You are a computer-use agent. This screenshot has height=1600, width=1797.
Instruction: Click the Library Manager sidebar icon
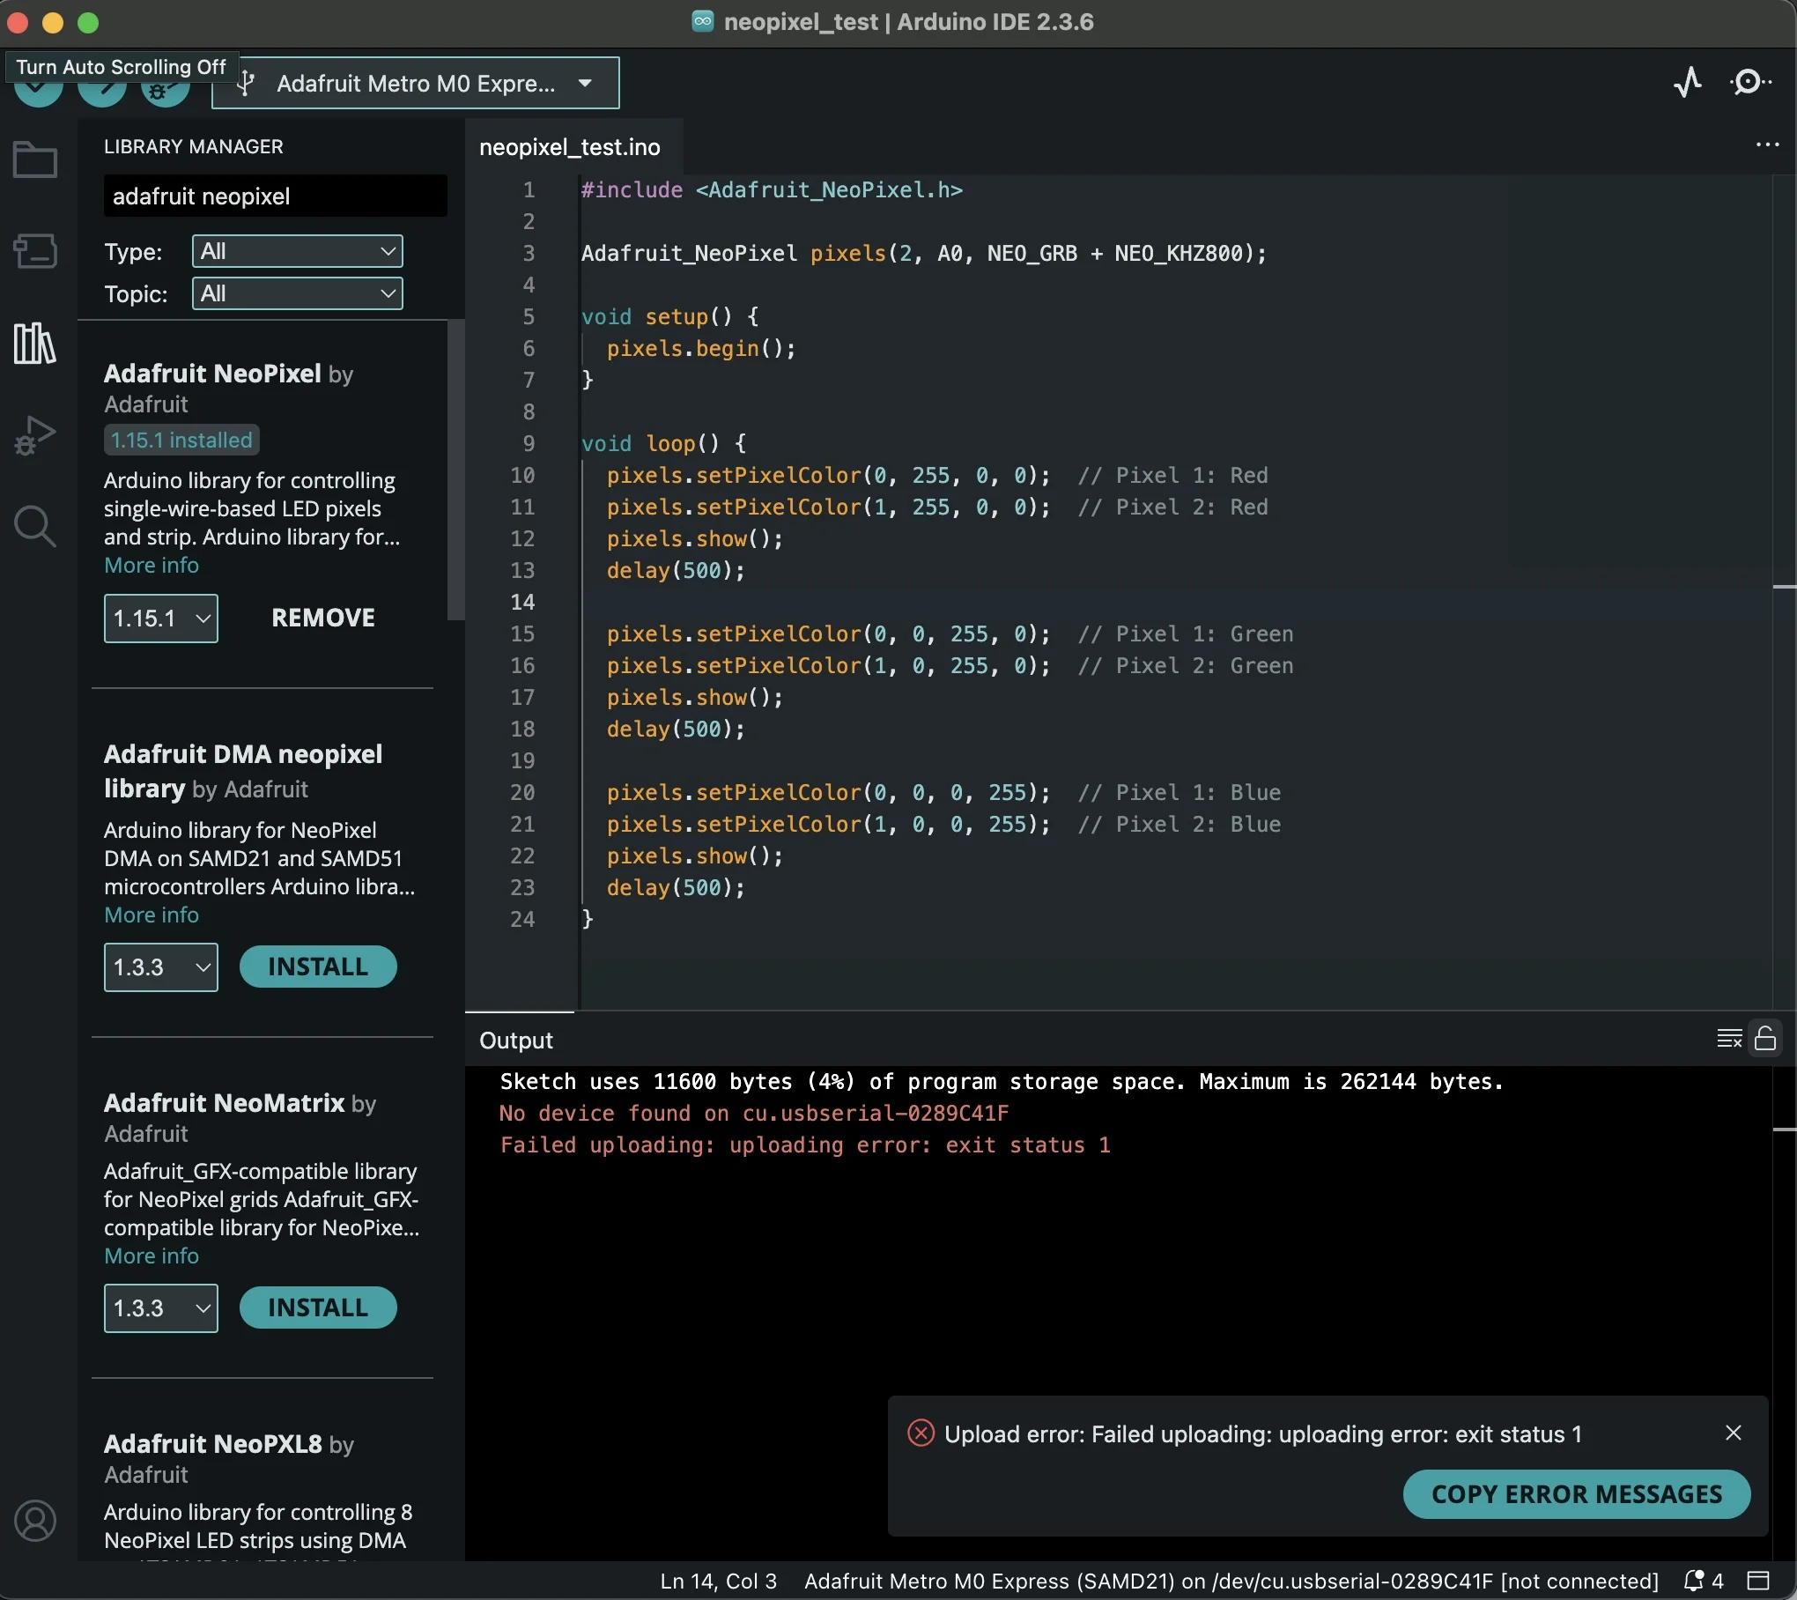click(x=35, y=343)
